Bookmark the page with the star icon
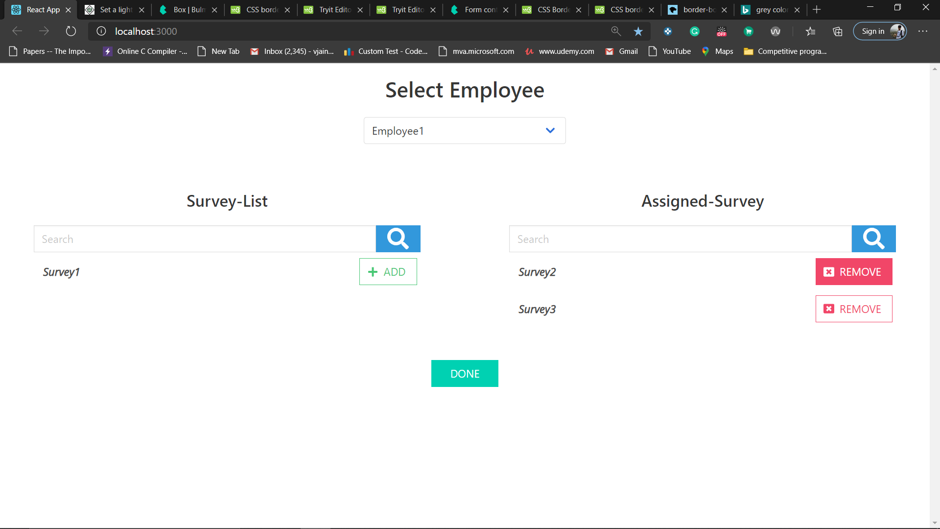 point(638,31)
